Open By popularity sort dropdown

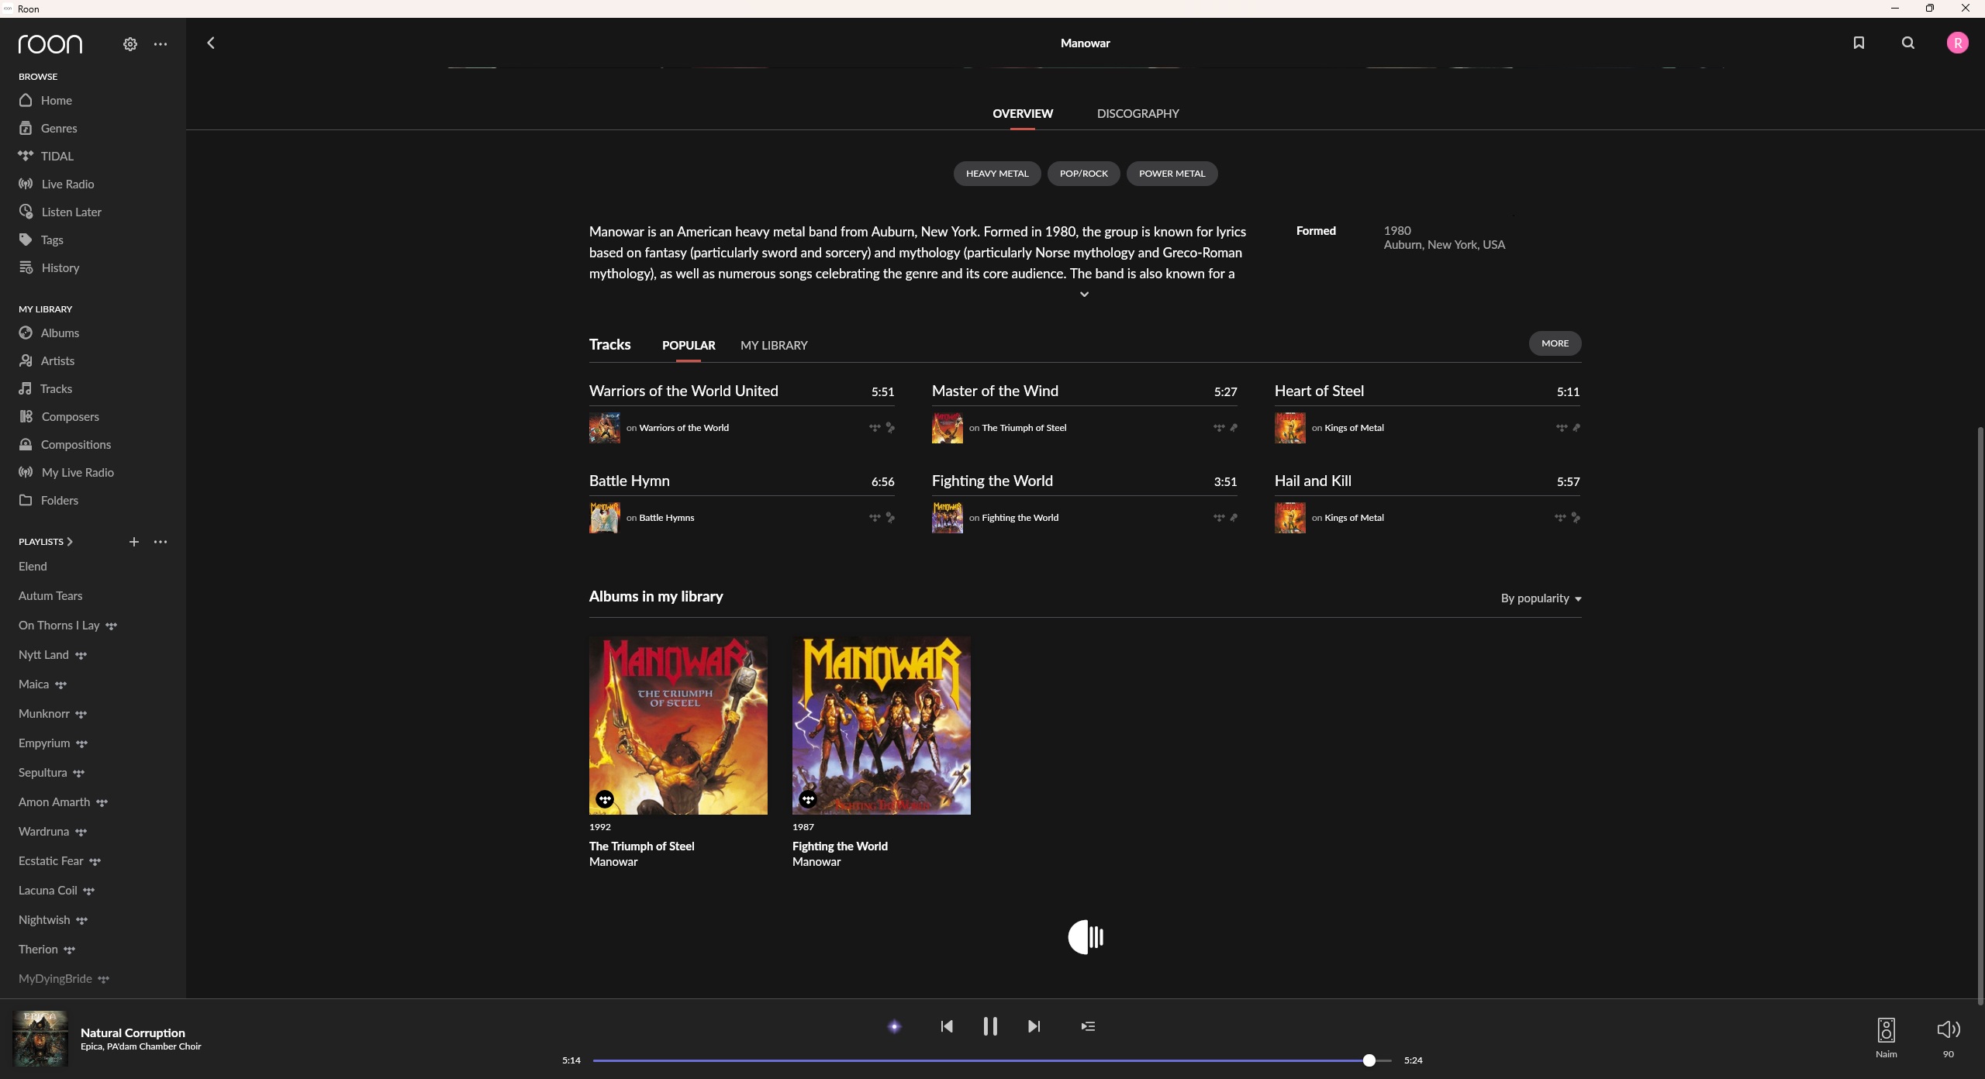tap(1540, 598)
